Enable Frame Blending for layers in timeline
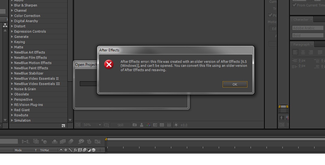The image size is (325, 165). tap(62, 141)
